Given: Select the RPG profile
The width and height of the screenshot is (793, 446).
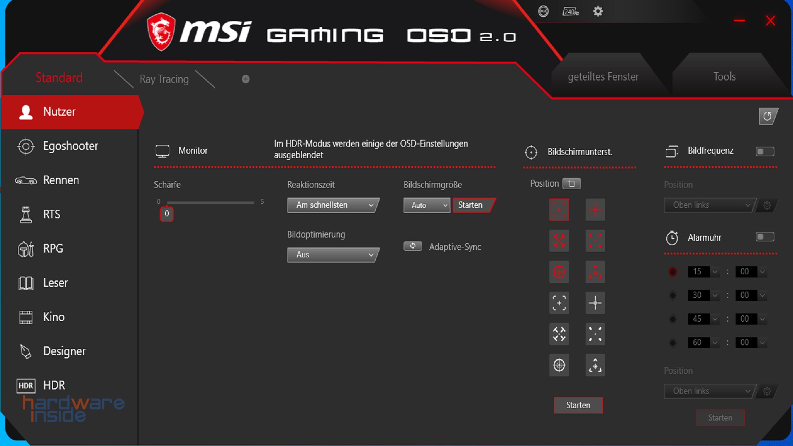Looking at the screenshot, I should click(x=69, y=249).
